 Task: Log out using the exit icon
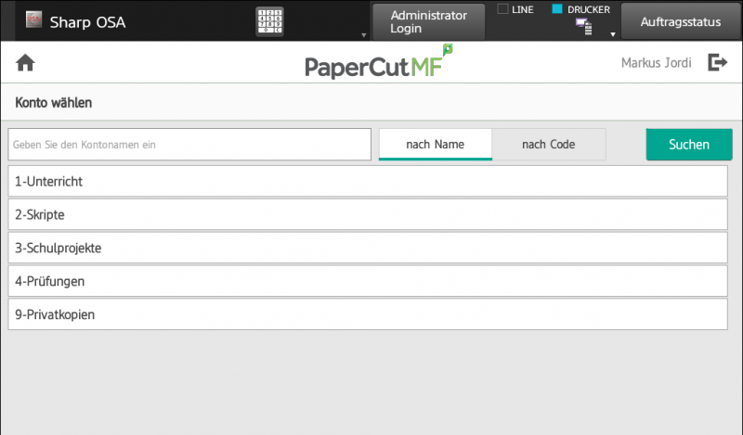[717, 63]
